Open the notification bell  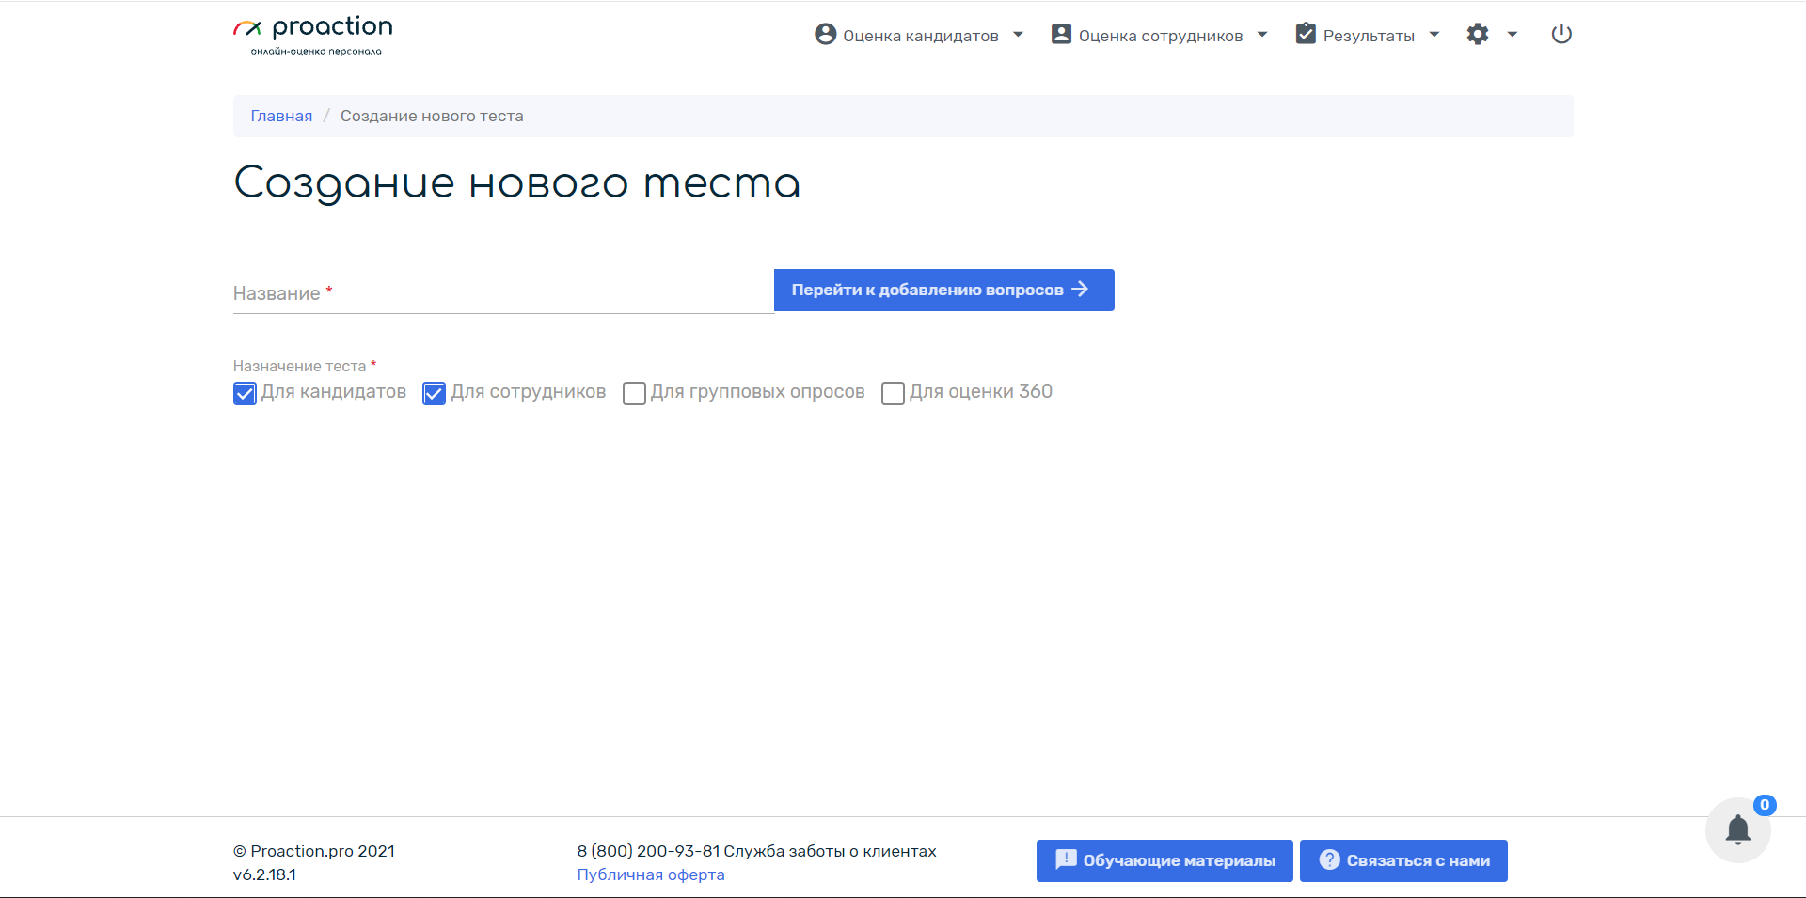coord(1738,830)
